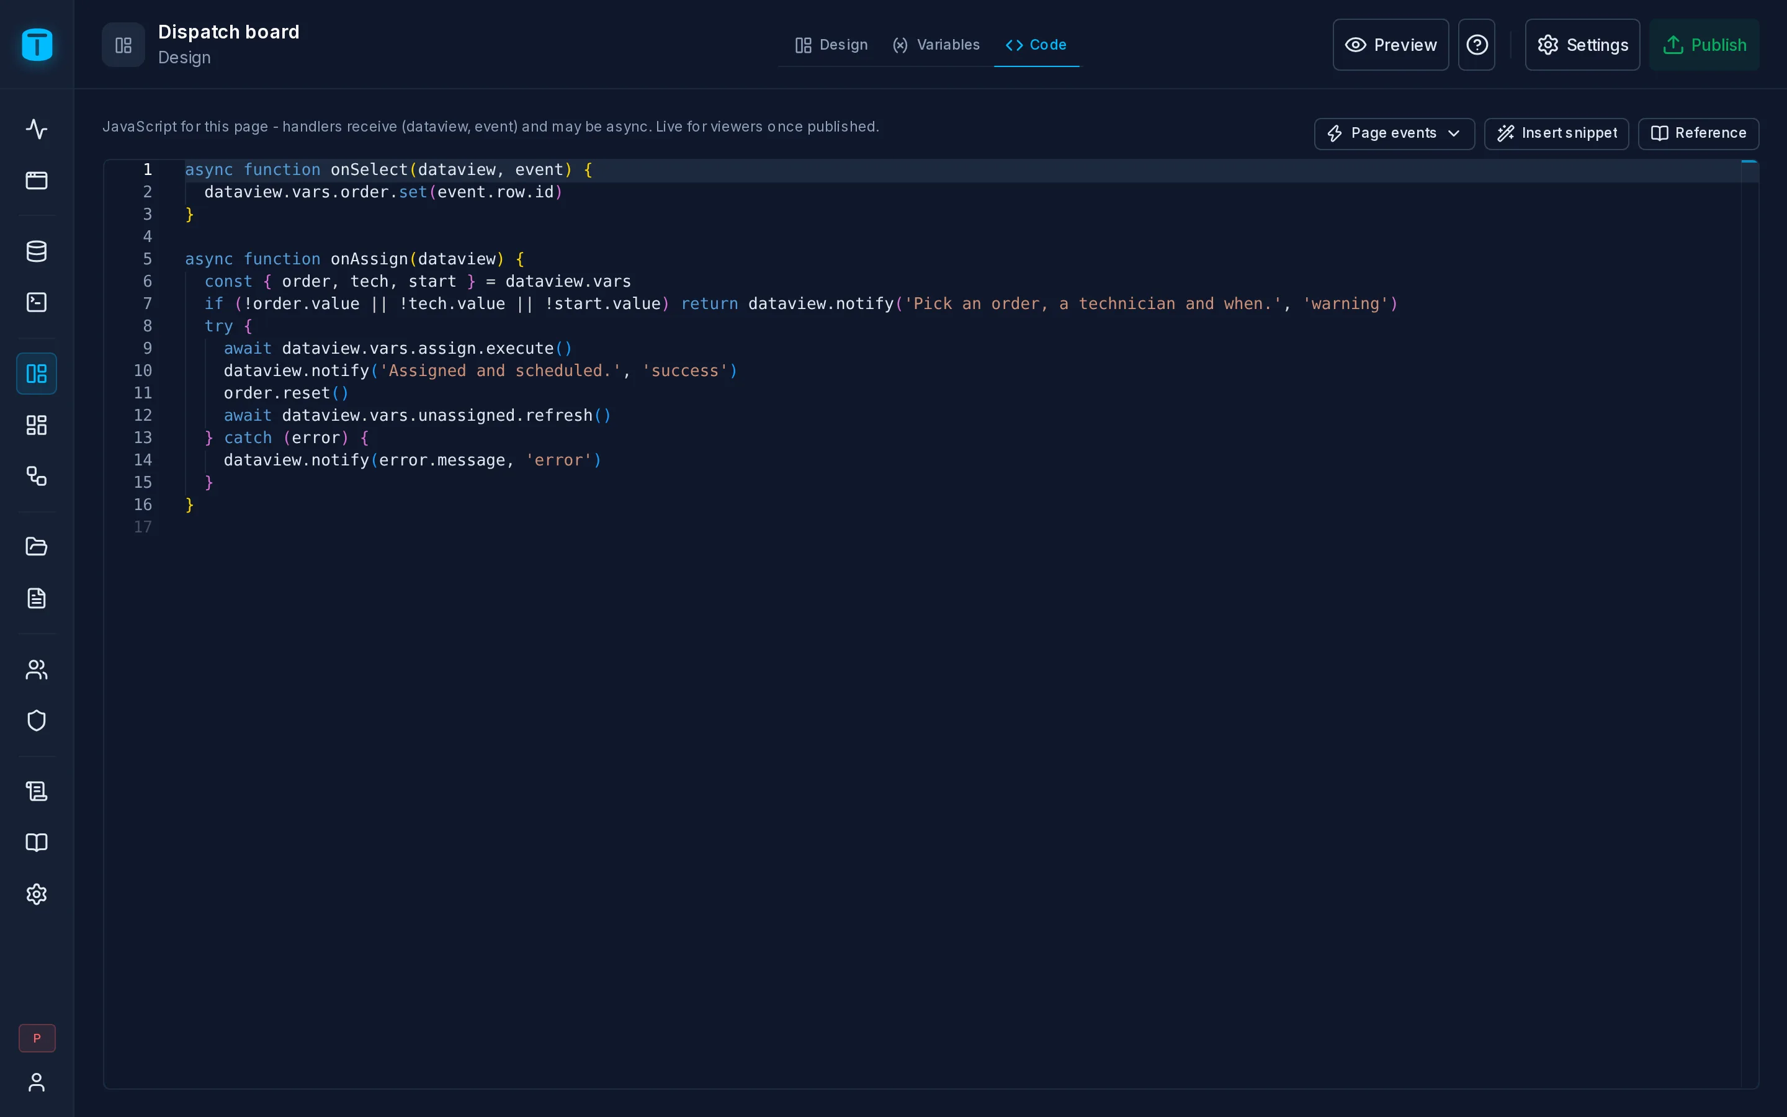Click the 'Assigned and scheduled.' string
Screen dimensions: 1787x1117
[500, 371]
